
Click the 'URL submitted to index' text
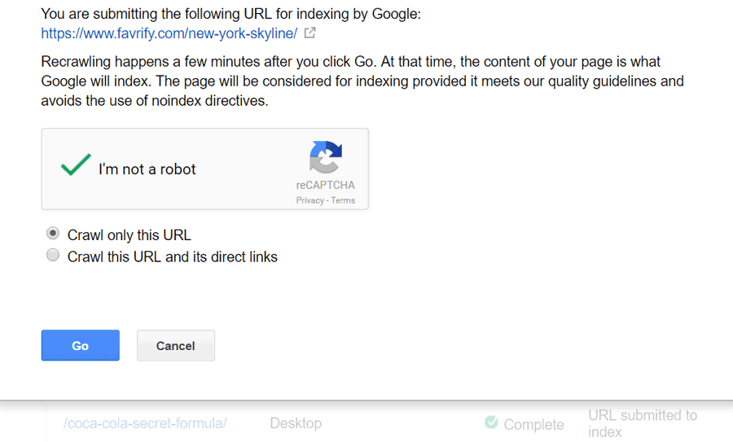(x=642, y=423)
